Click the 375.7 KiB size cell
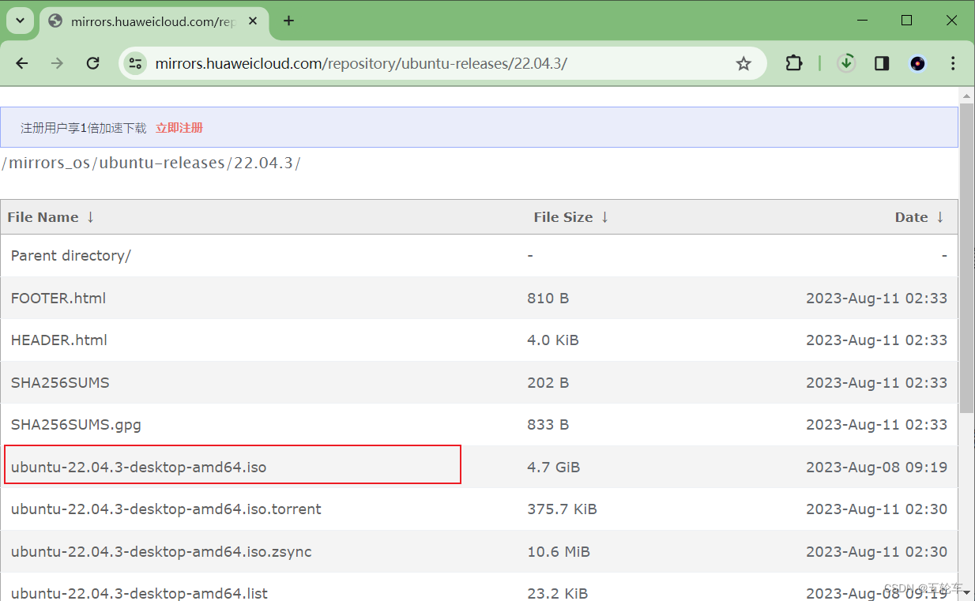Viewport: 975px width, 601px height. (562, 509)
